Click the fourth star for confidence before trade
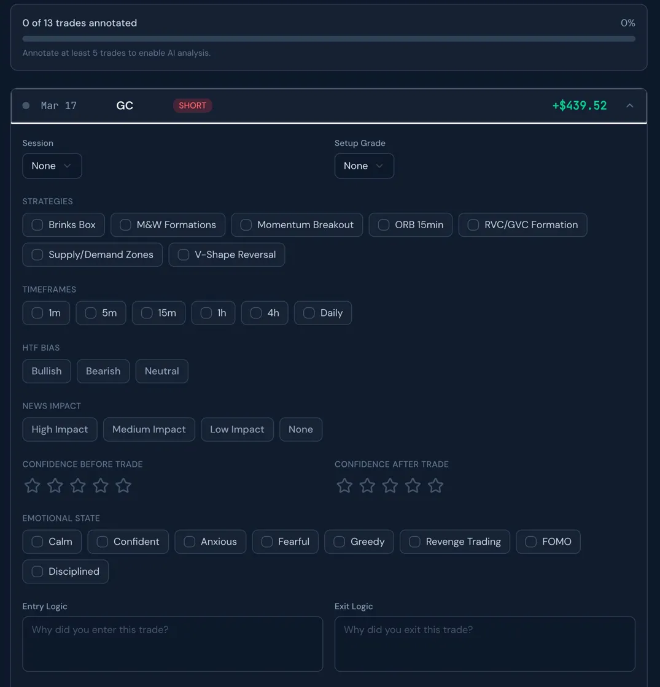660x687 pixels. pyautogui.click(x=101, y=485)
